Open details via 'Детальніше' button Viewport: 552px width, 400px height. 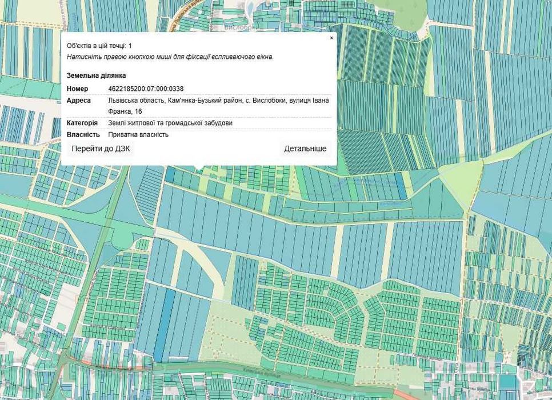pyautogui.click(x=305, y=149)
